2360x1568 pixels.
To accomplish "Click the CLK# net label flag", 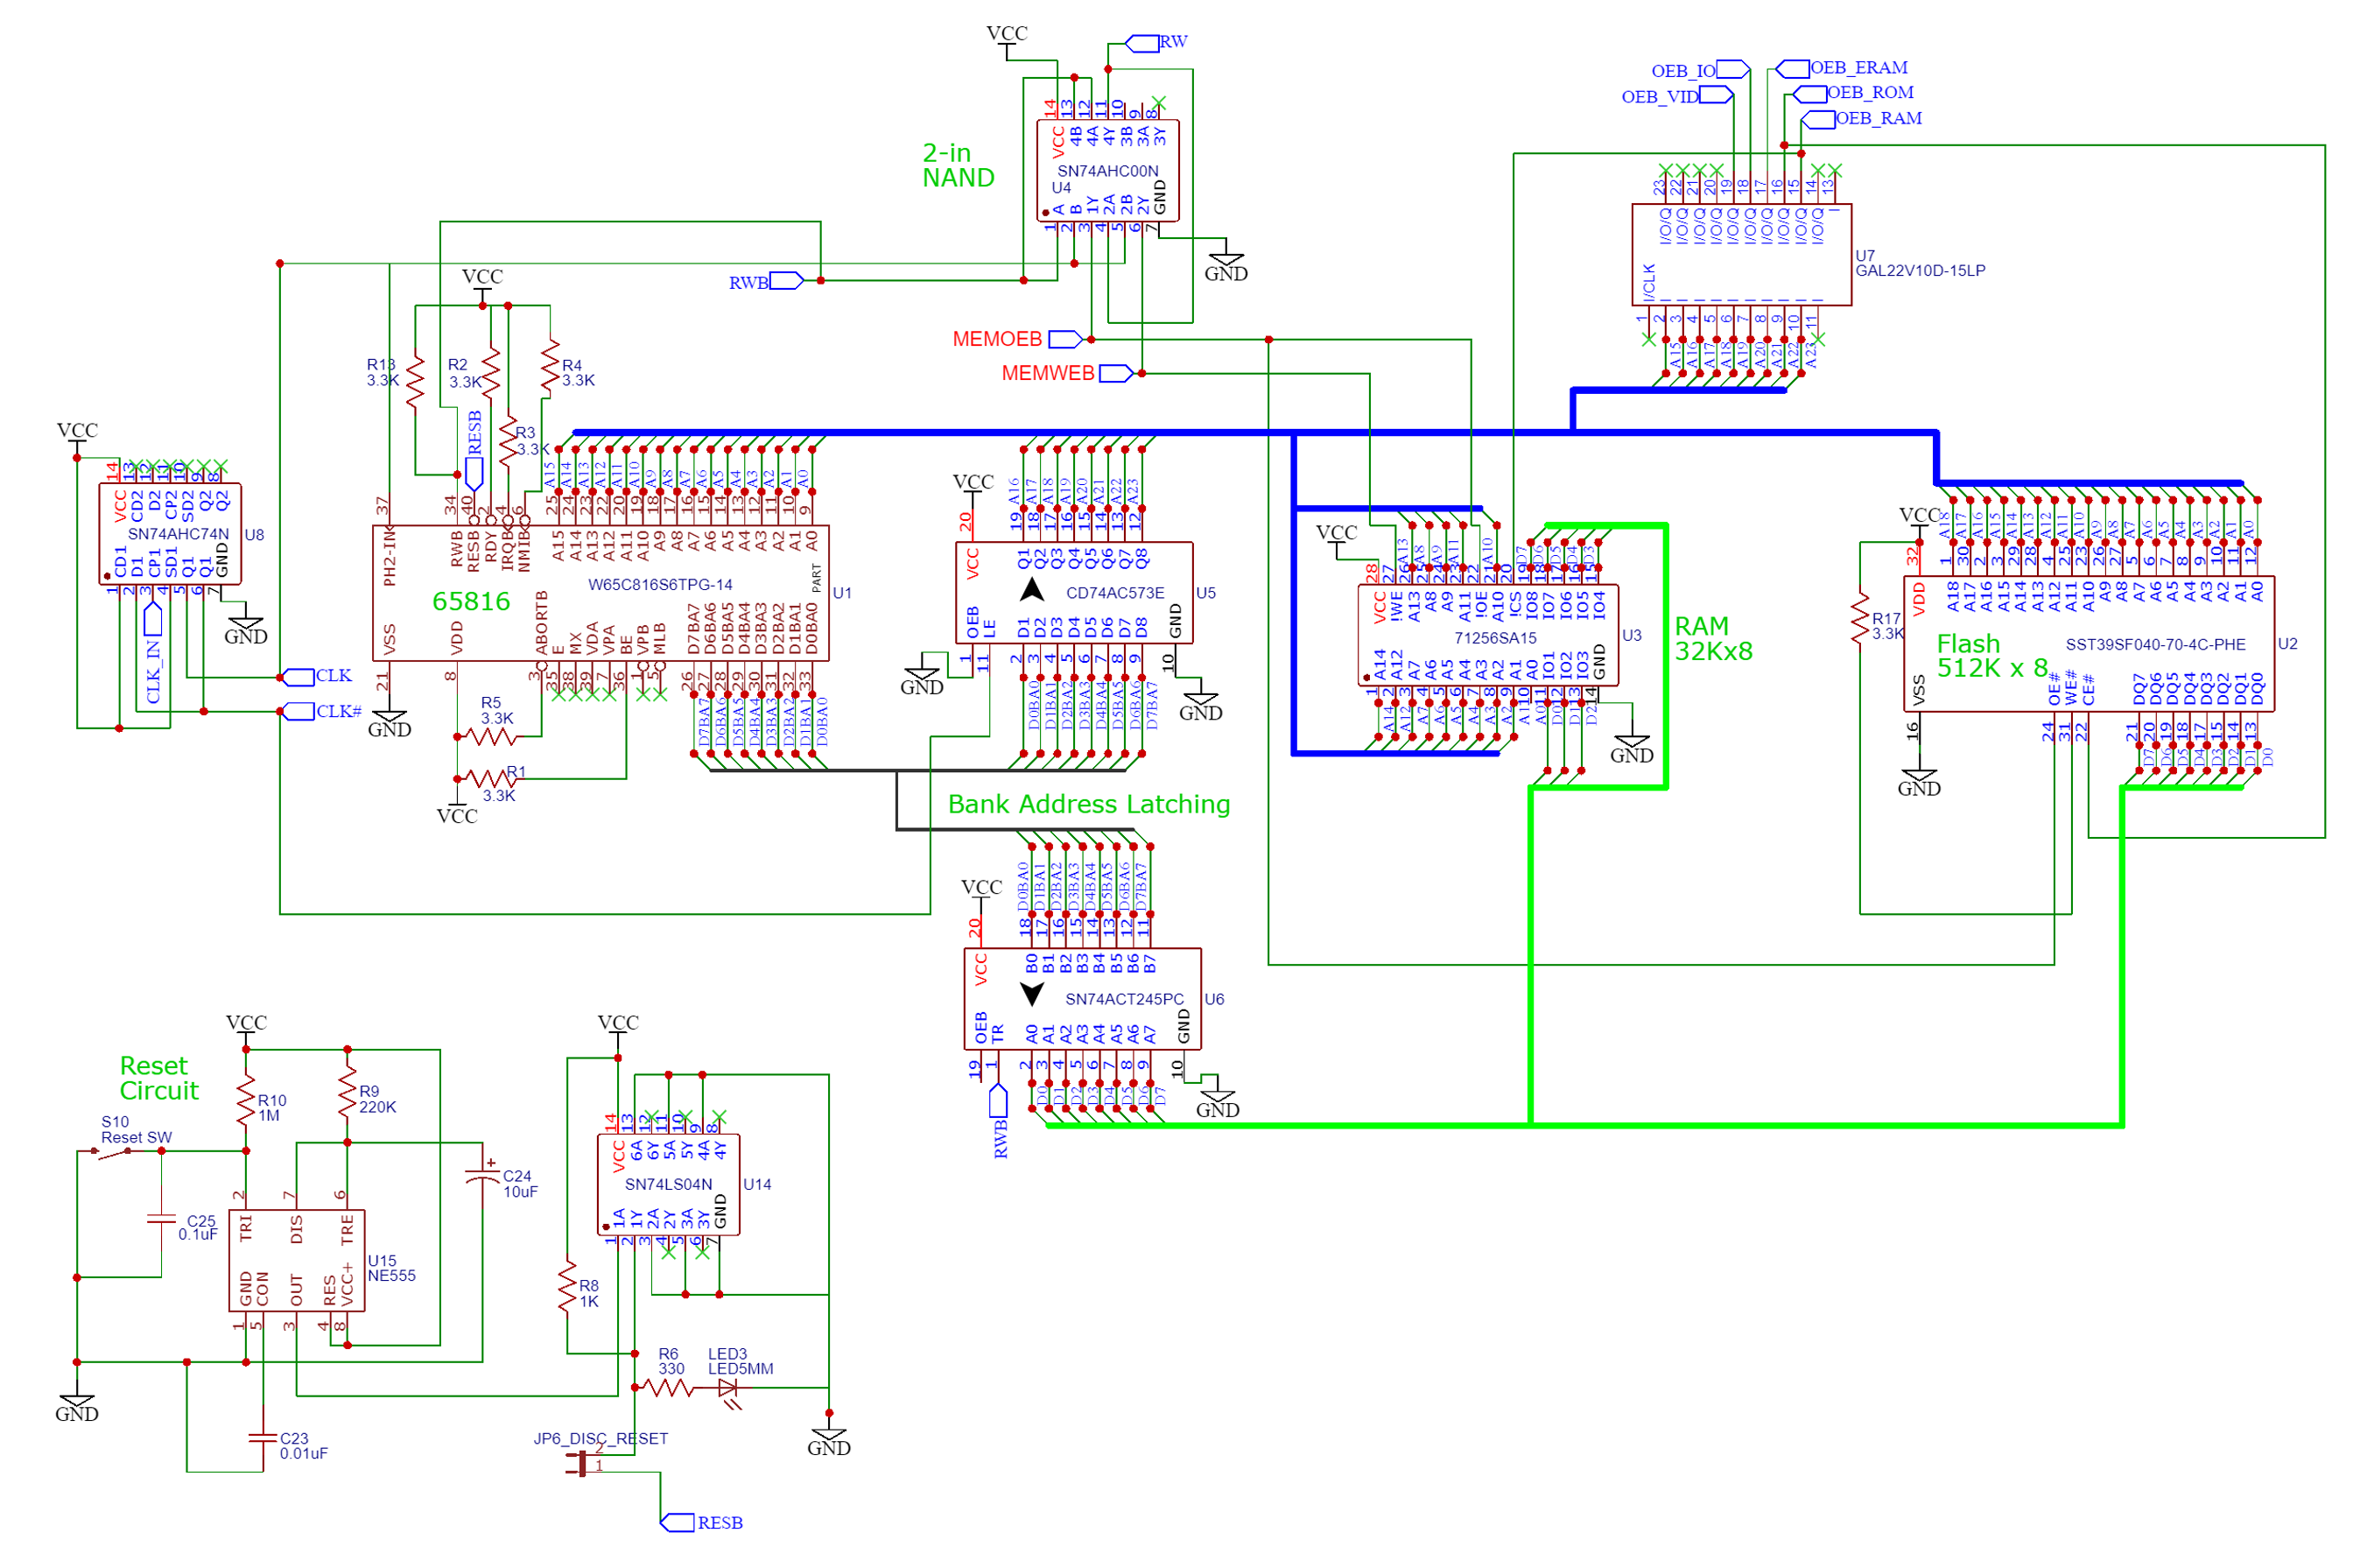I will (299, 713).
